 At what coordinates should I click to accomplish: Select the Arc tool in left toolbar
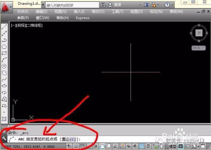point(4,60)
